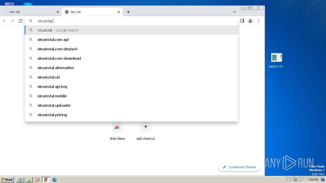Go back with the back arrow
The image size is (326, 183).
tap(4, 21)
